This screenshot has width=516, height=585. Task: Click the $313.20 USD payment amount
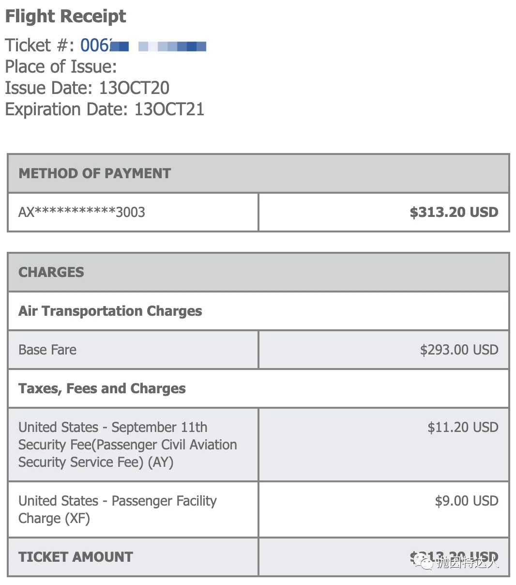click(x=454, y=212)
